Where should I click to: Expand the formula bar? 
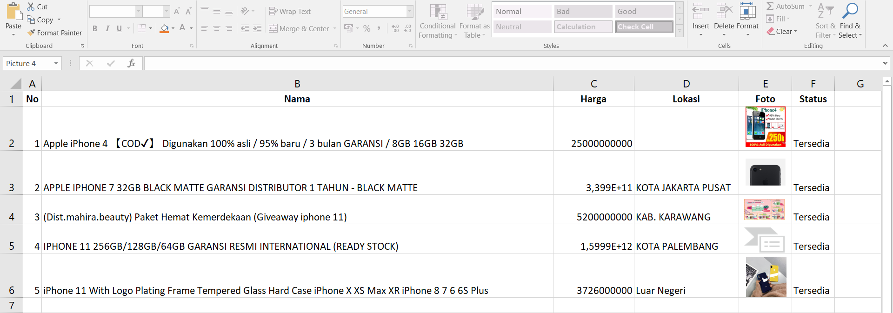(x=885, y=63)
